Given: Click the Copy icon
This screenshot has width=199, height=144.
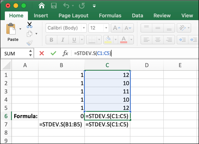Looking at the screenshot, I should point(29,34).
